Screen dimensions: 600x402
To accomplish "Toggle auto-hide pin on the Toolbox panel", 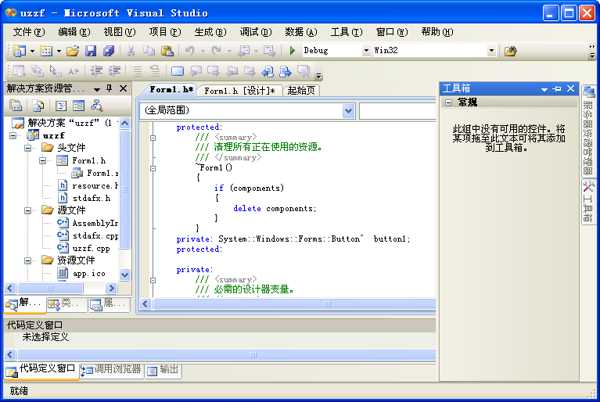I will pos(557,88).
